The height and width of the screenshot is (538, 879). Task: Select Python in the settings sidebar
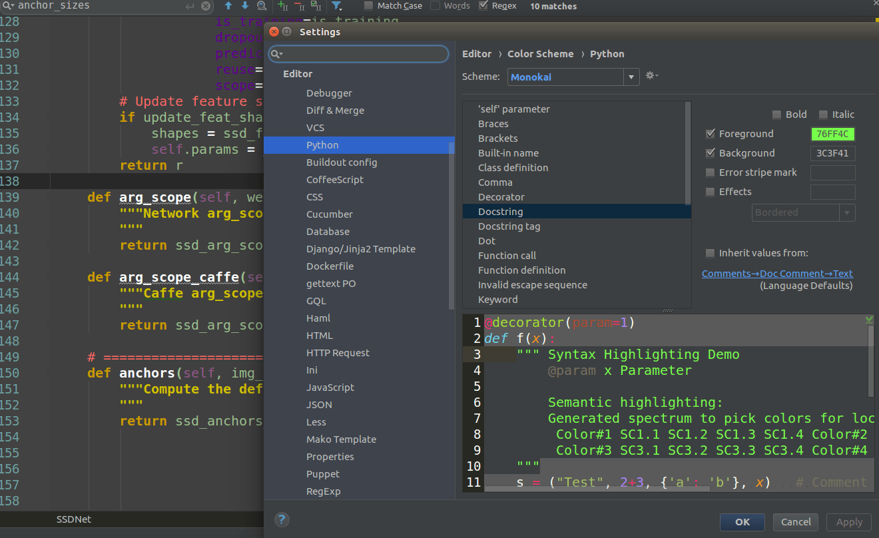(322, 144)
